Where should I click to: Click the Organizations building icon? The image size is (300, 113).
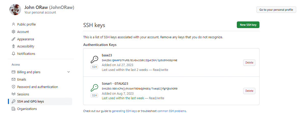point(14,109)
